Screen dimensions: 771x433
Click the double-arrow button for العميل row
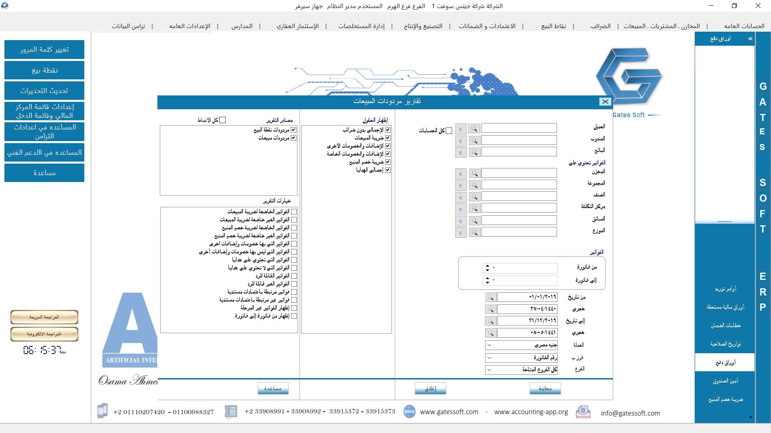click(x=461, y=129)
